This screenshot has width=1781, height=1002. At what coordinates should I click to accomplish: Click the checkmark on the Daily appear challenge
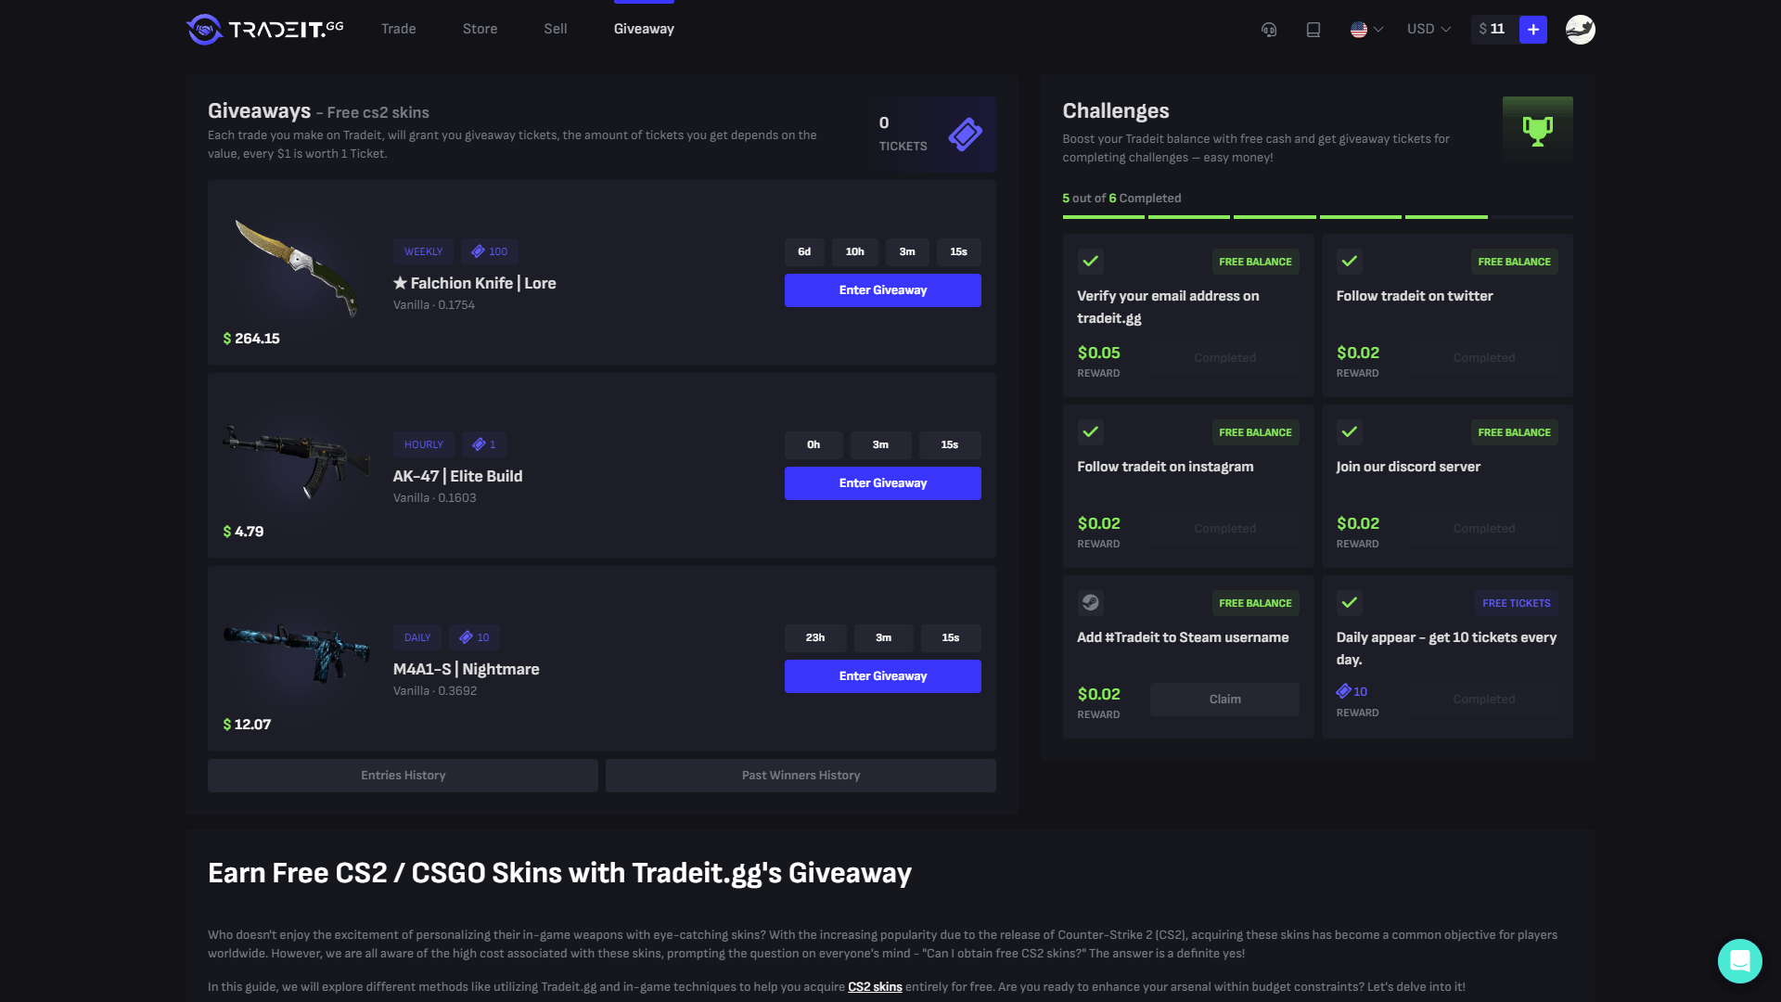click(x=1350, y=602)
